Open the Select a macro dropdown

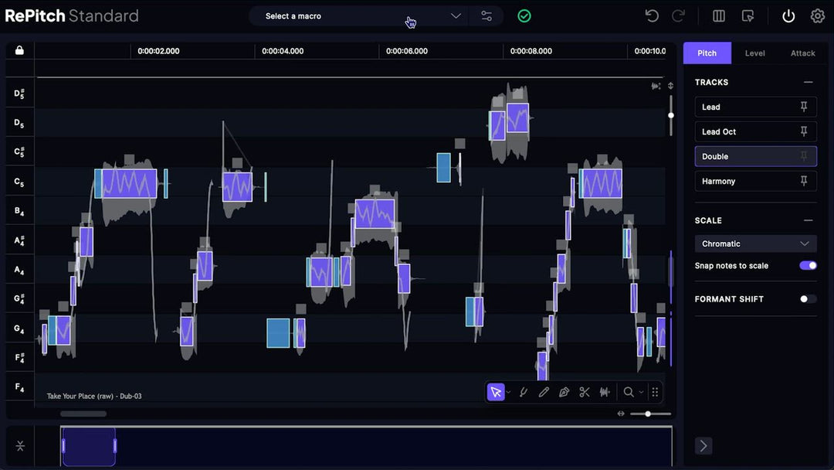[x=360, y=16]
